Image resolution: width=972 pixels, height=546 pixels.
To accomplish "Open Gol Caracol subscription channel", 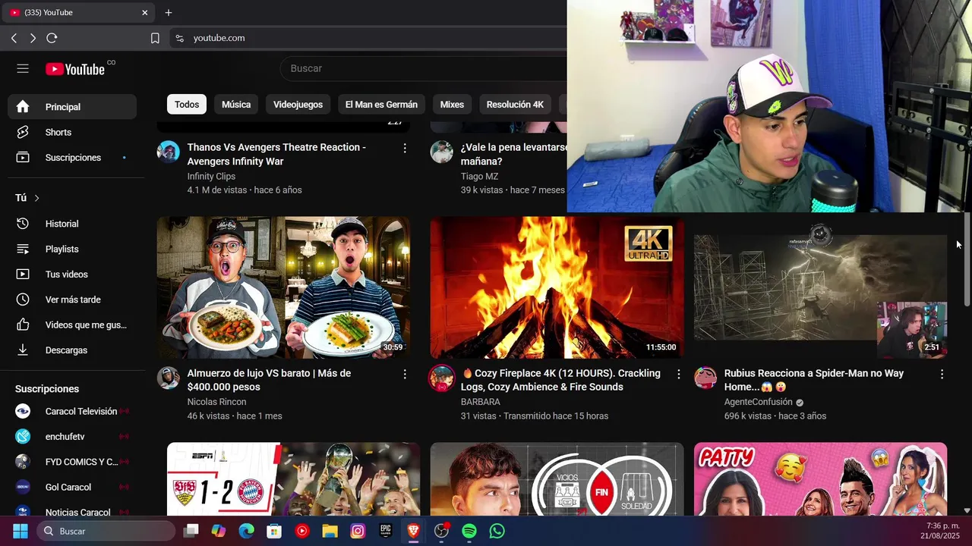I will (72, 487).
